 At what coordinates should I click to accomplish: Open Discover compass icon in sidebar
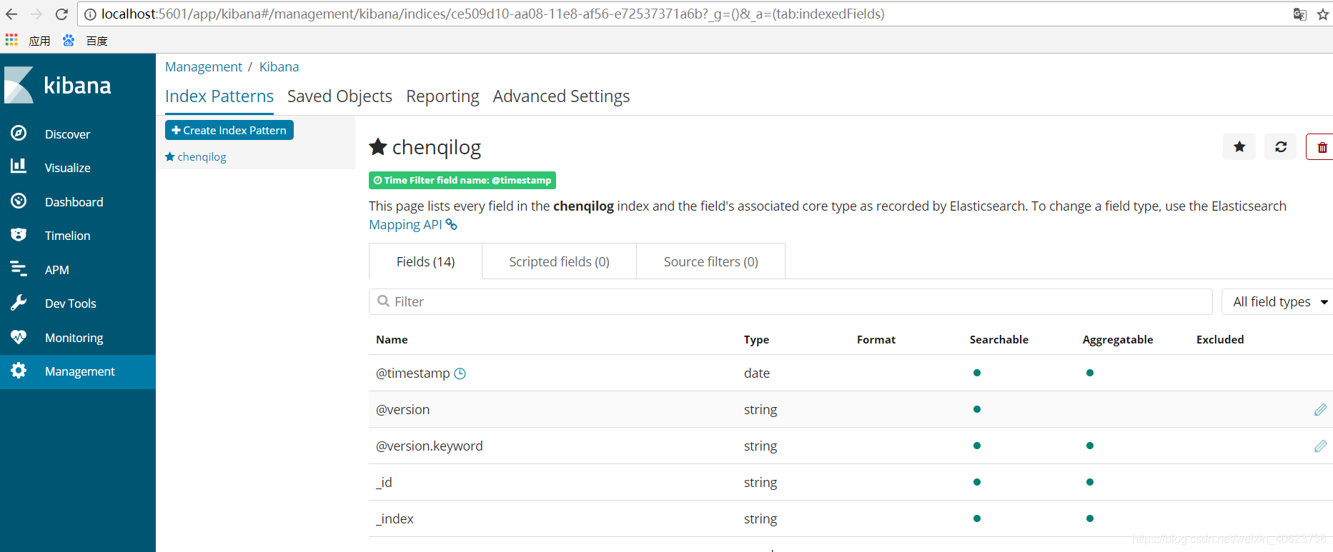19,134
